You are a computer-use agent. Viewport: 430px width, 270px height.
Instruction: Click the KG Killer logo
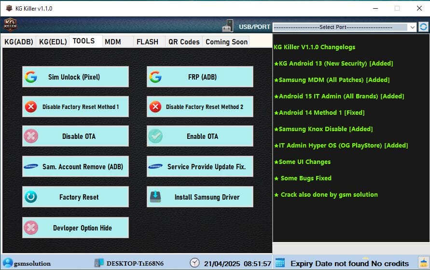click(11, 25)
